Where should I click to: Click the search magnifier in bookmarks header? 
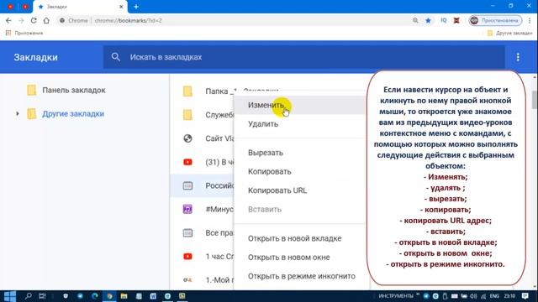116,57
